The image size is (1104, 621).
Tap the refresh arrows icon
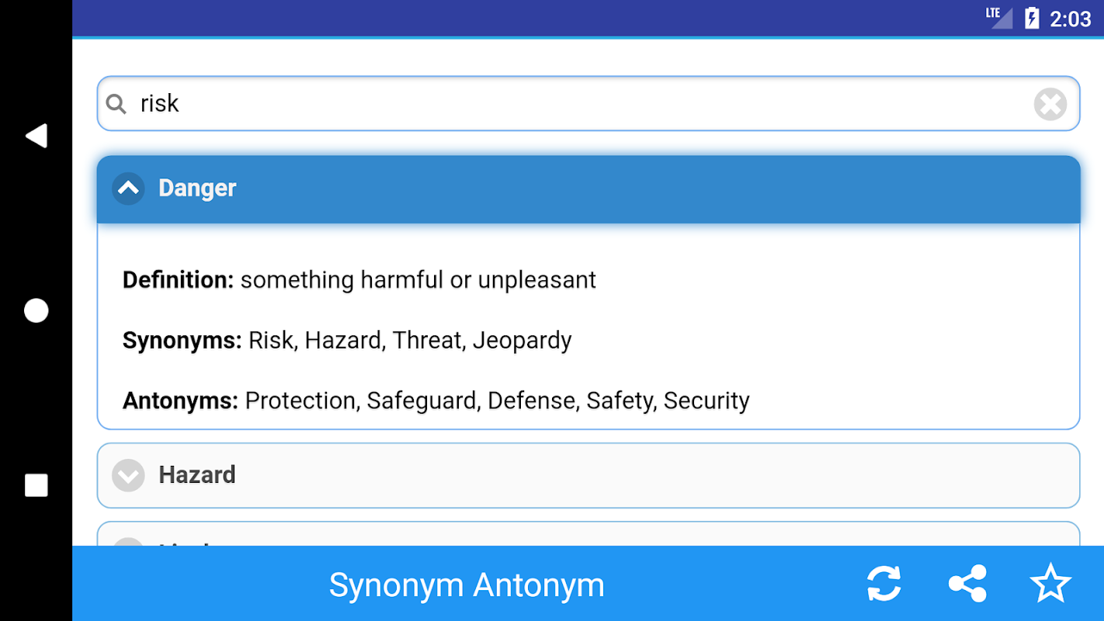pos(884,584)
